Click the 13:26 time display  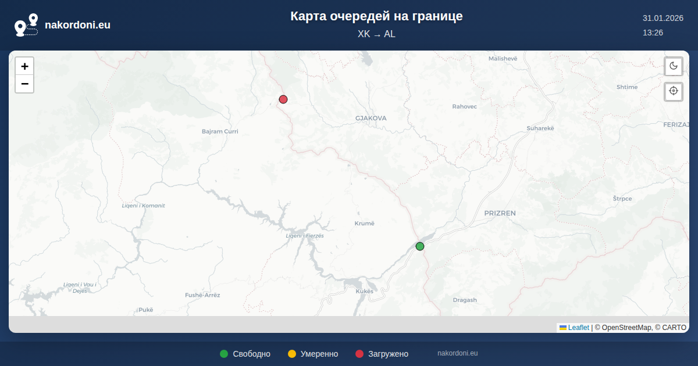[x=653, y=33]
